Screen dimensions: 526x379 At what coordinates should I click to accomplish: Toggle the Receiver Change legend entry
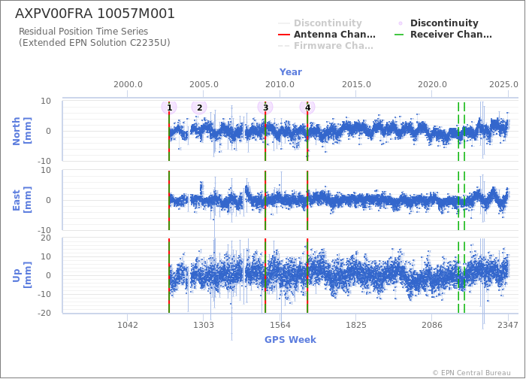click(443, 35)
